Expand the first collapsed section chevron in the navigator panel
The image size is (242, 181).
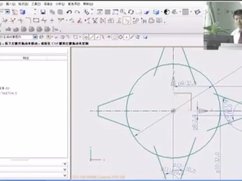65,164
